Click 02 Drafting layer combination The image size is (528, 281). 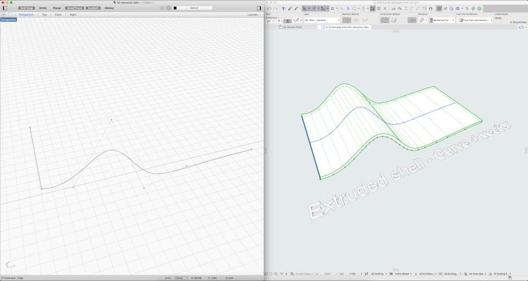click(x=377, y=274)
